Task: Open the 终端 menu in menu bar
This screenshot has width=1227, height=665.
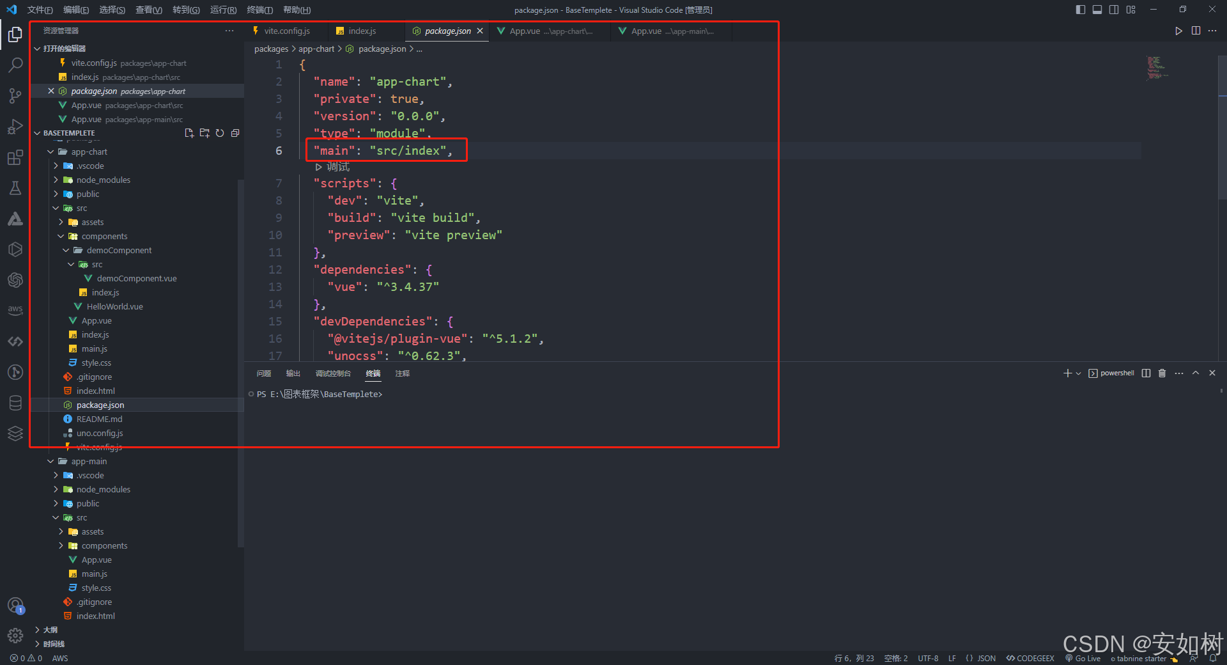Action: (x=259, y=10)
